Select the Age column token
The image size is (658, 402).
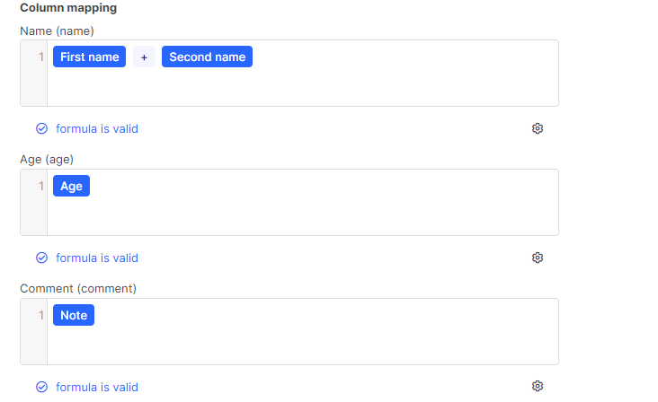tap(71, 186)
